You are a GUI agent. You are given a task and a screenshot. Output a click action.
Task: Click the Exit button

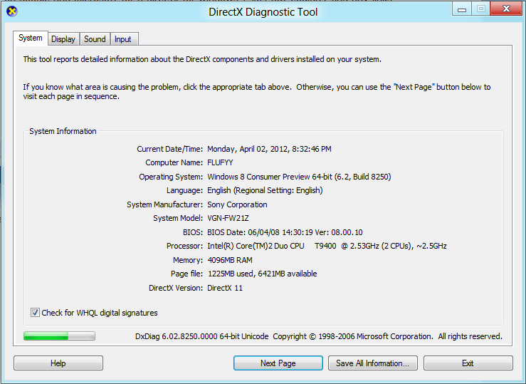(468, 363)
